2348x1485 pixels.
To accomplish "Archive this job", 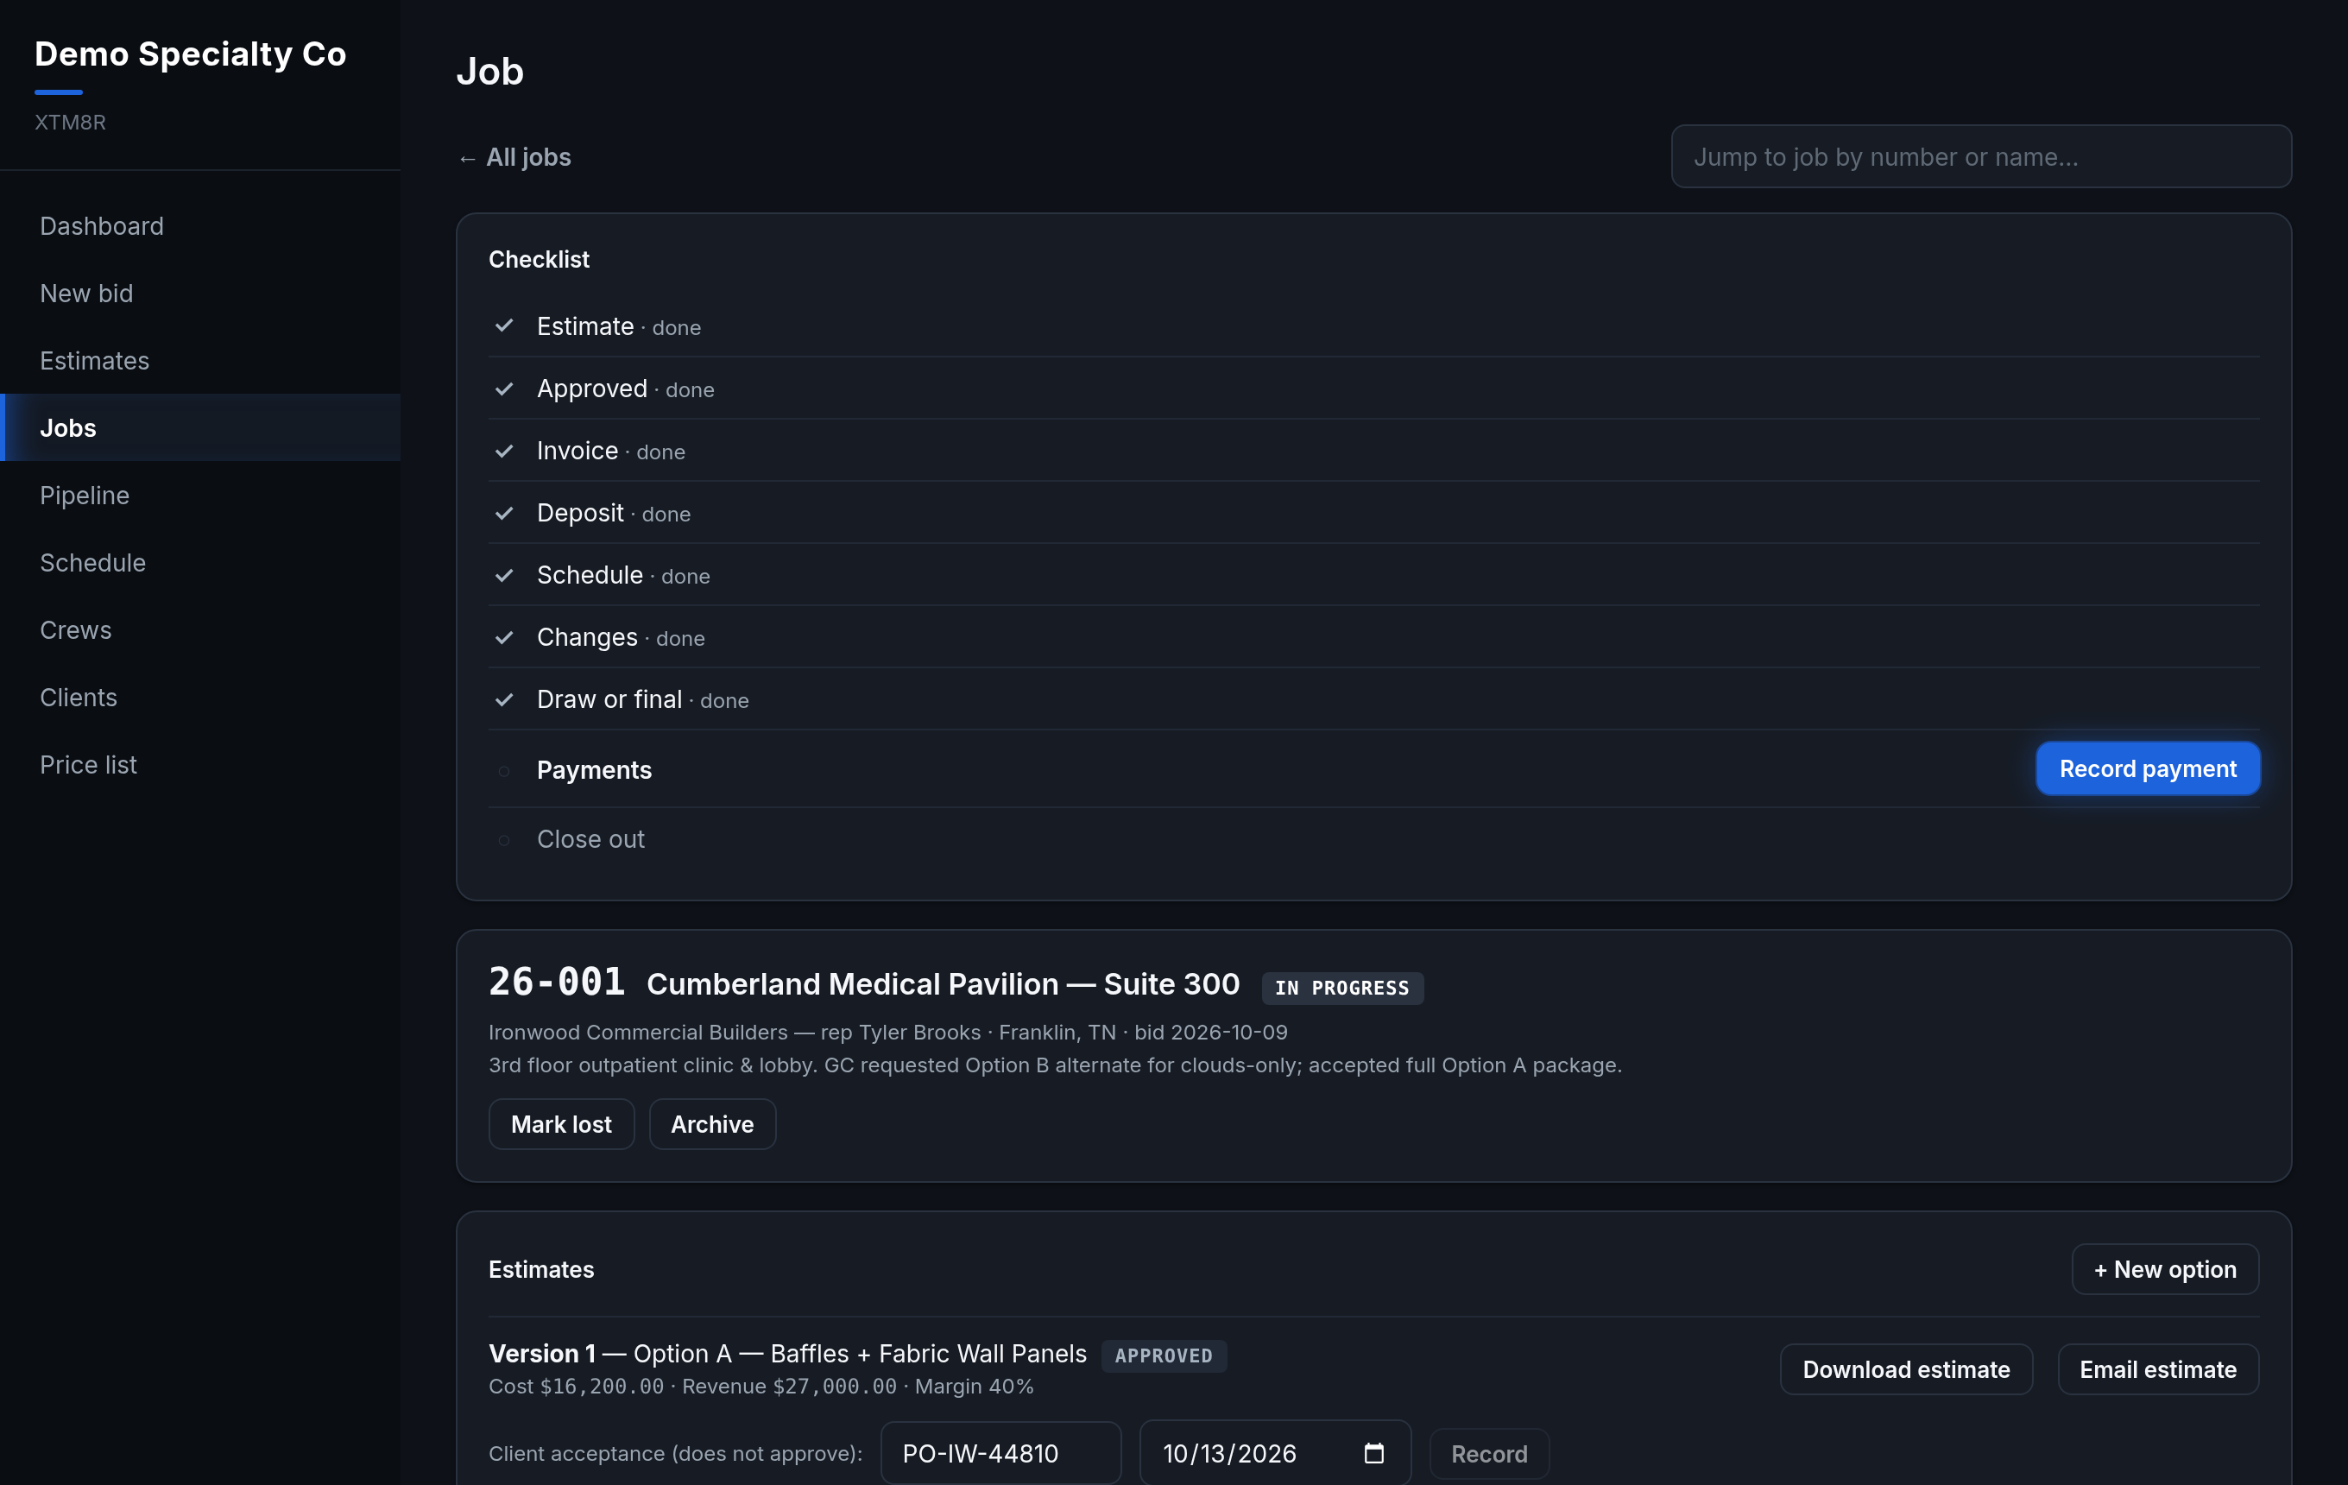I will pyautogui.click(x=712, y=1124).
